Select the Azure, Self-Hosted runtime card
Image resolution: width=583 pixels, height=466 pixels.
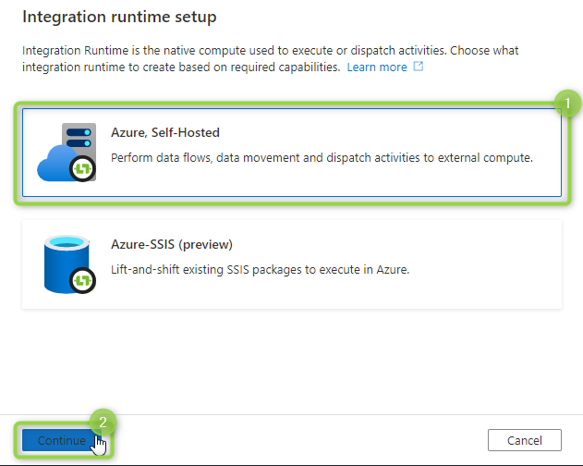[x=292, y=153]
